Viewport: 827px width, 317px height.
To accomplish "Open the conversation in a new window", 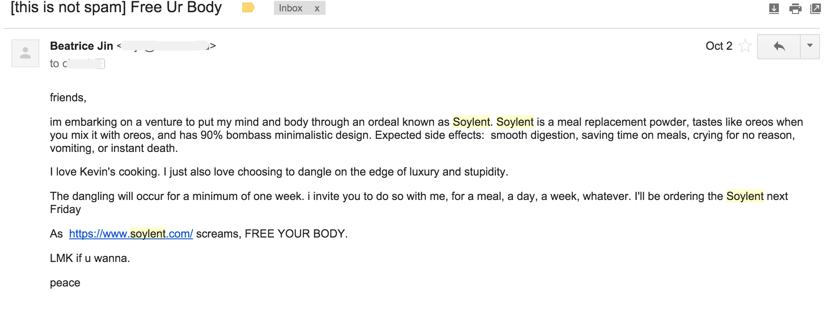I will 815,8.
